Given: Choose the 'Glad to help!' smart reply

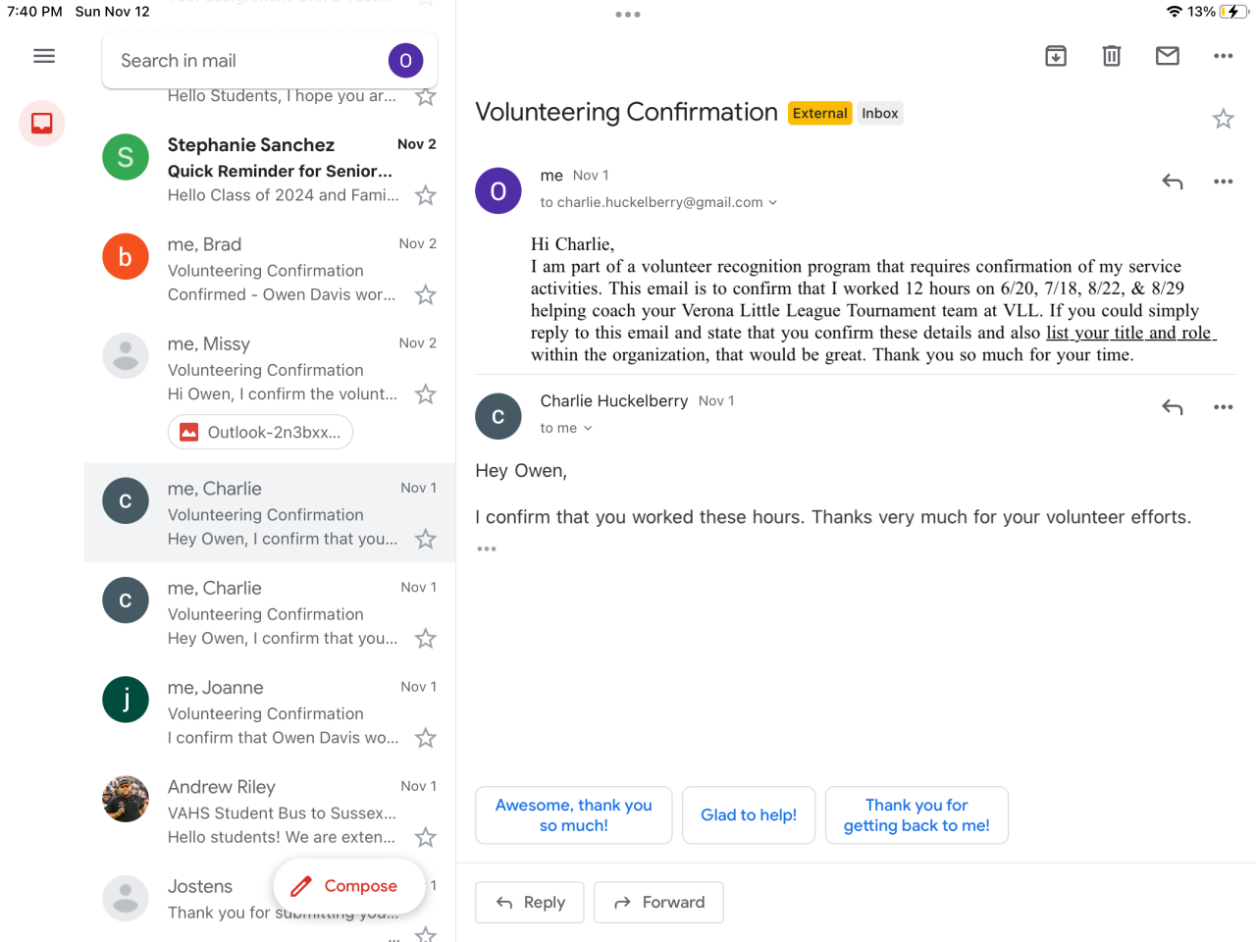Looking at the screenshot, I should coord(749,815).
